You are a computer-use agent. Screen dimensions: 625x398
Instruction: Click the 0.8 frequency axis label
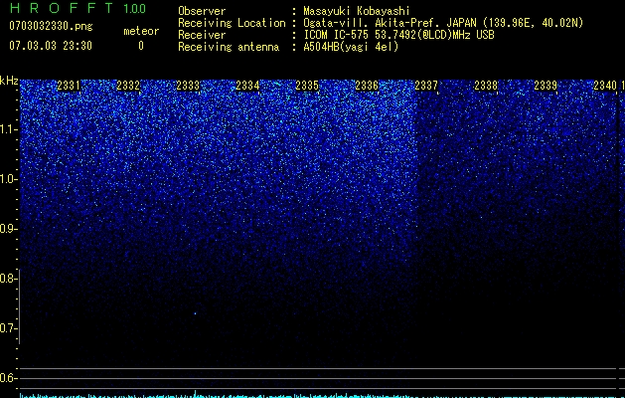(9, 279)
